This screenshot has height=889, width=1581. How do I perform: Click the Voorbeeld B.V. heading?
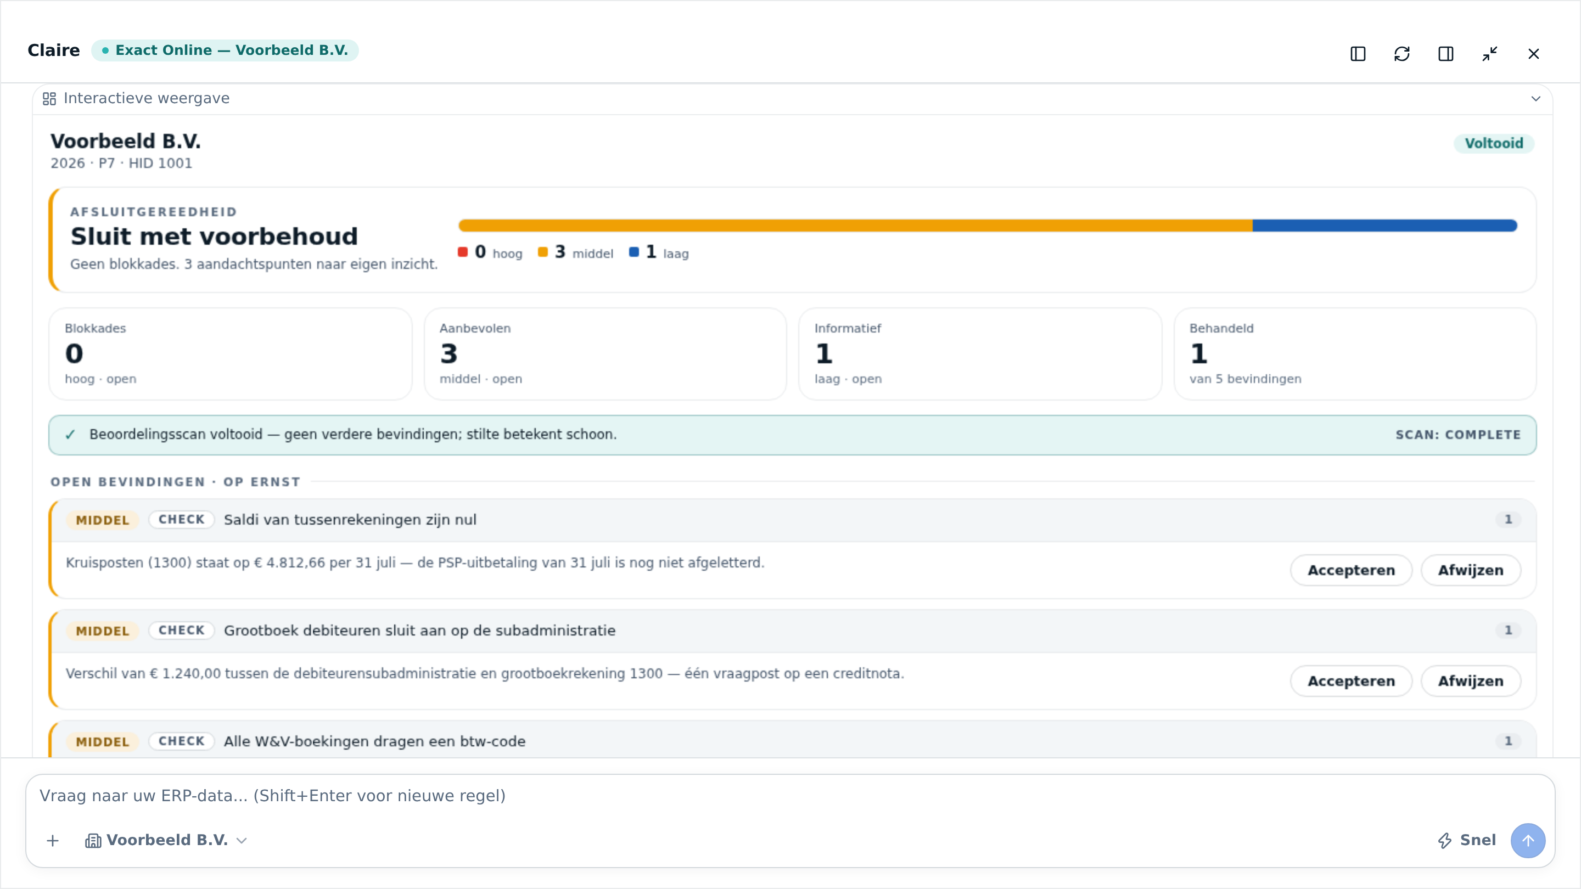point(125,142)
